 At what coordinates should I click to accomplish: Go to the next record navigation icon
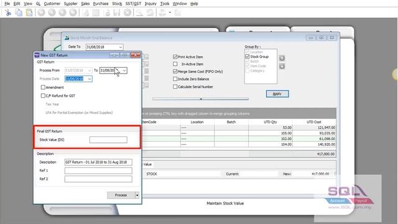coord(62,12)
